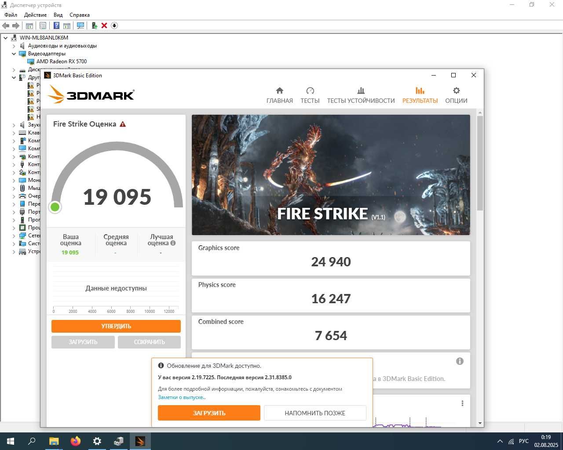Click the Graphics score value 24 940
Image resolution: width=563 pixels, height=450 pixels.
[331, 262]
